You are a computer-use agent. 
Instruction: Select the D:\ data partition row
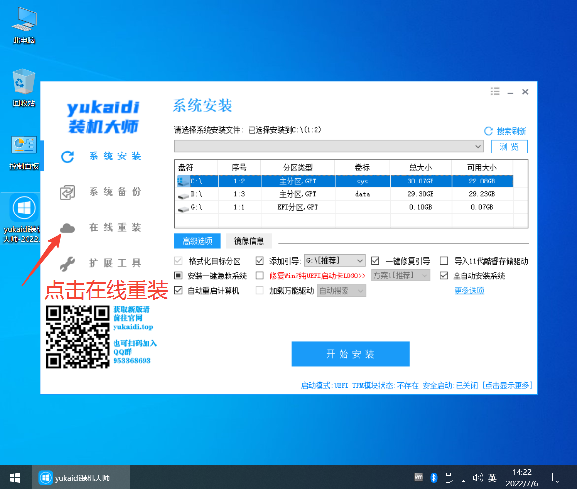[344, 194]
